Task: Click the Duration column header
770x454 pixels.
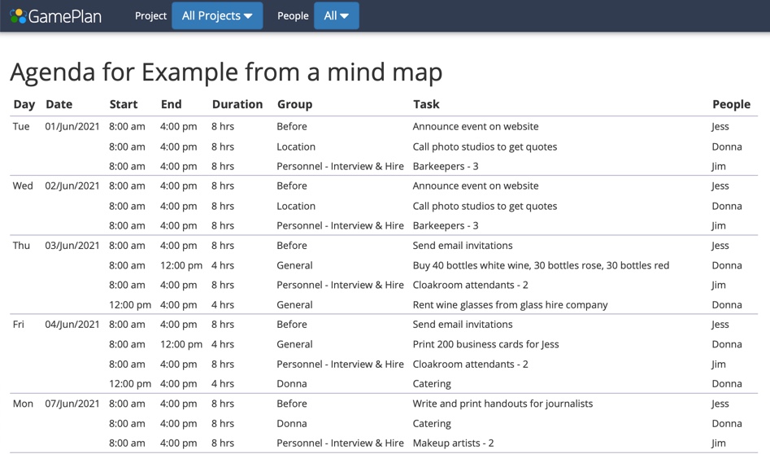Action: click(x=237, y=104)
